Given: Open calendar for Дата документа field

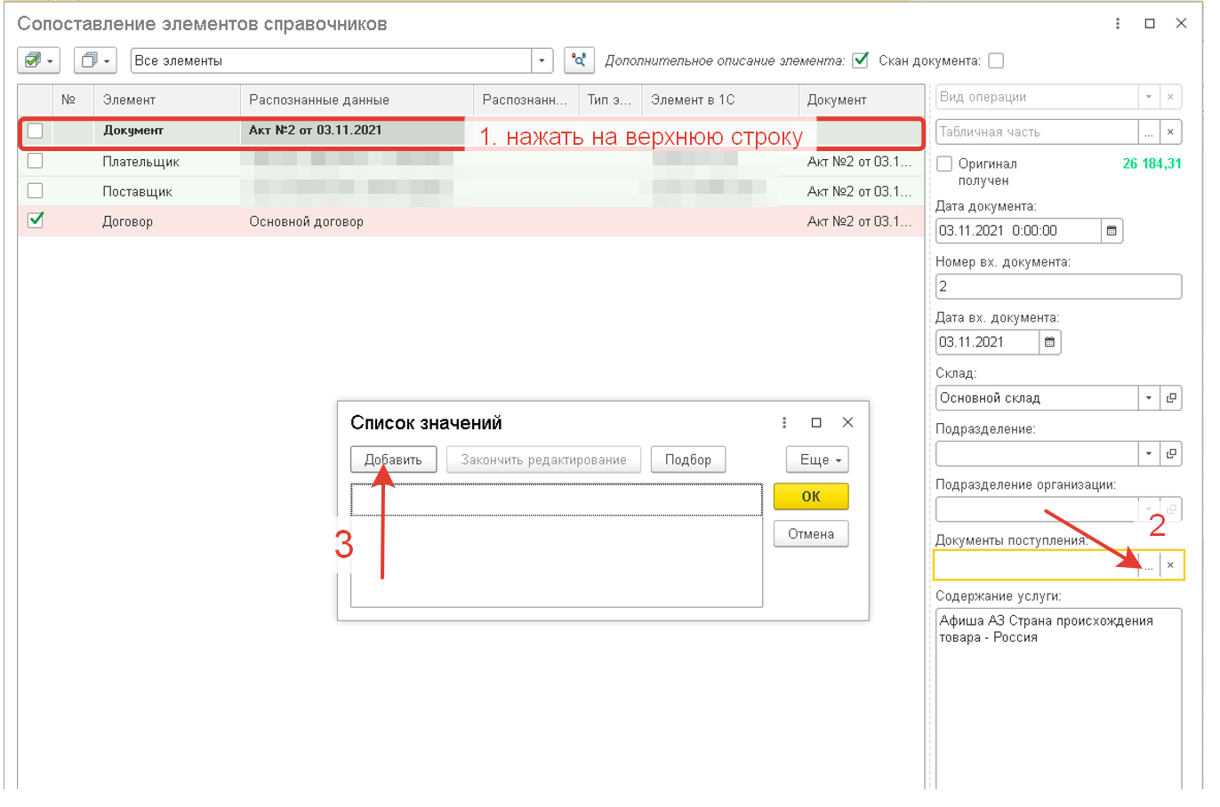Looking at the screenshot, I should [x=1112, y=231].
